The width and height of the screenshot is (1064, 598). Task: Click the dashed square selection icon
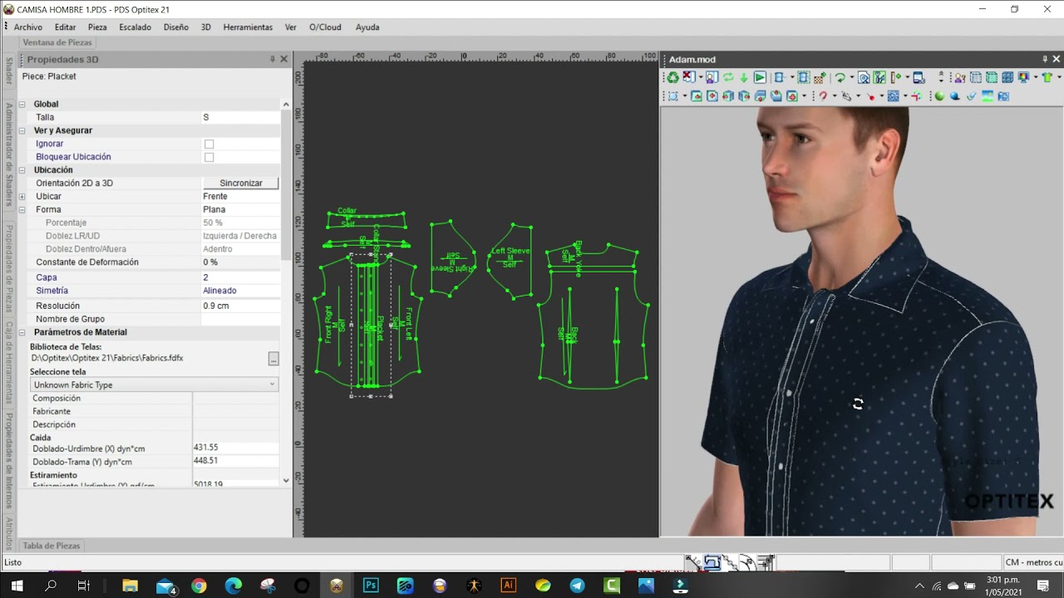(672, 96)
